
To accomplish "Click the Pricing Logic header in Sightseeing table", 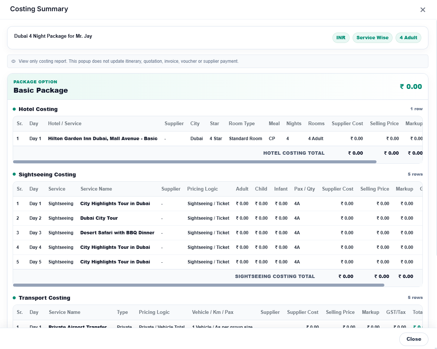I will pyautogui.click(x=202, y=189).
